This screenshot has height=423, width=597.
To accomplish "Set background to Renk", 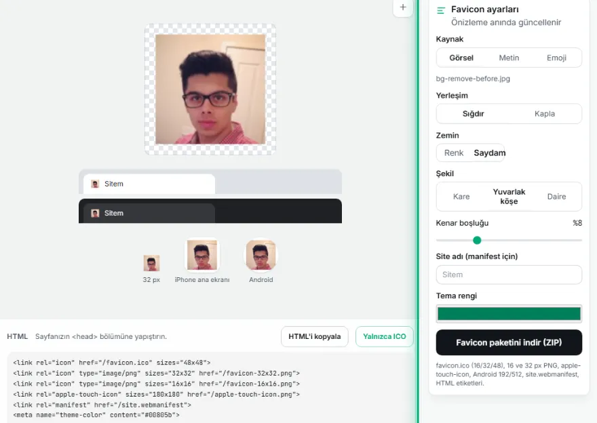I will (x=454, y=153).
